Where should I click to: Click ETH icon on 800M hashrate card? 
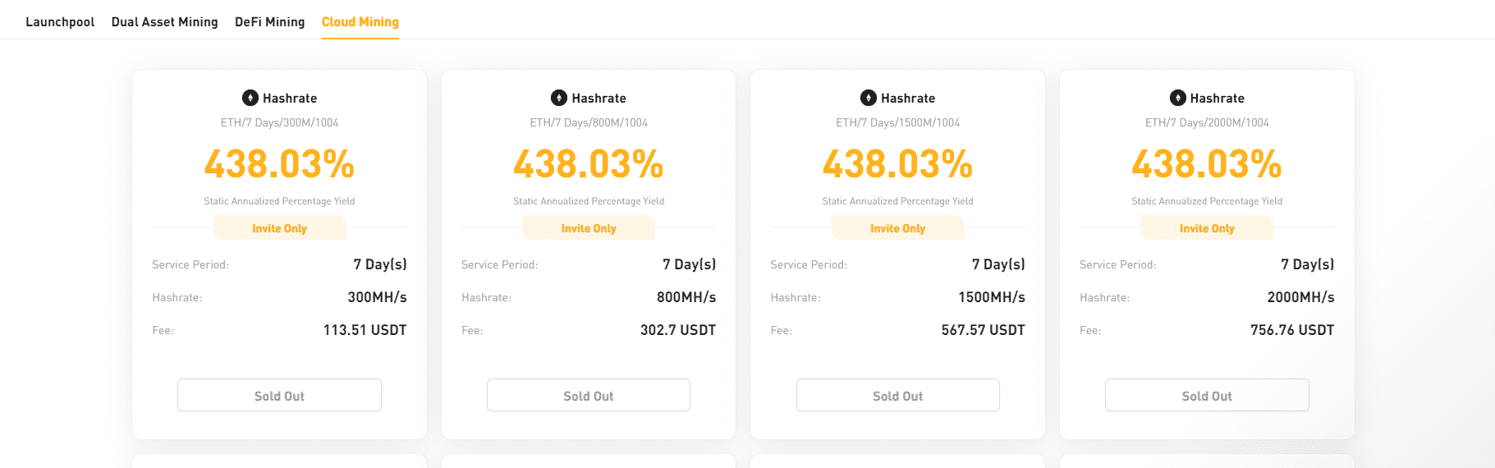[559, 98]
